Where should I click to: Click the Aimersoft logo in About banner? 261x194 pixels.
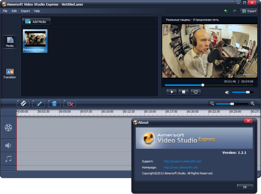click(149, 138)
